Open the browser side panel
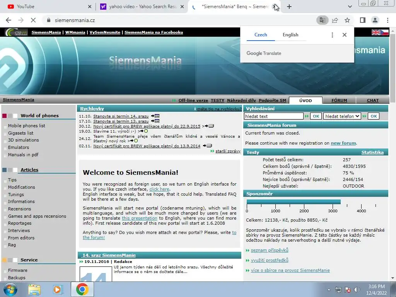The width and height of the screenshot is (396, 297). 363,20
